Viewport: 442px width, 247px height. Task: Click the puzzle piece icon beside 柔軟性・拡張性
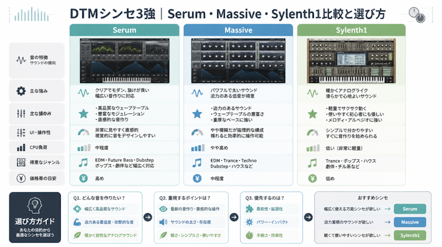(x=249, y=209)
